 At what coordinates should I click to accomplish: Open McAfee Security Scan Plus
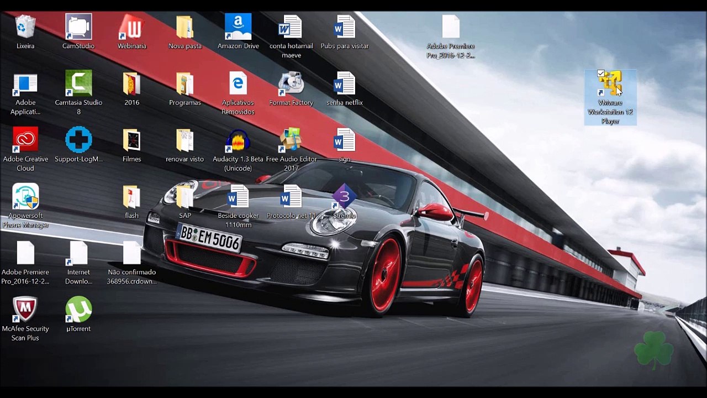point(25,310)
